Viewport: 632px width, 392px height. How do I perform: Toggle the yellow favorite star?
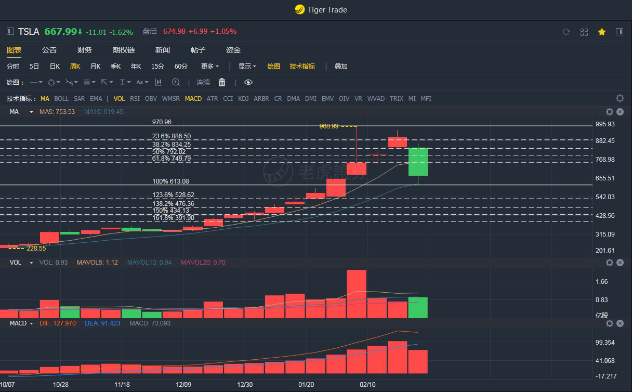point(602,32)
